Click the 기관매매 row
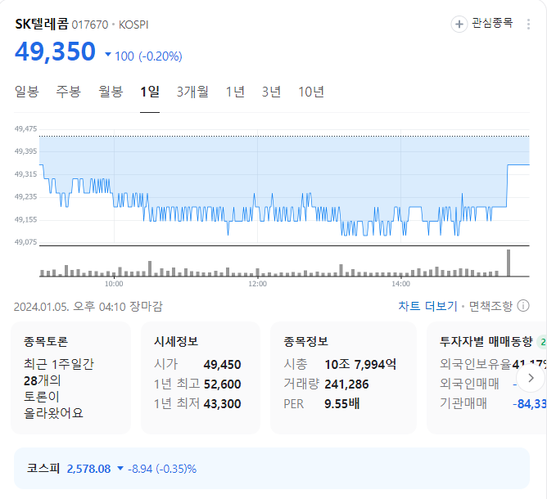 493,403
